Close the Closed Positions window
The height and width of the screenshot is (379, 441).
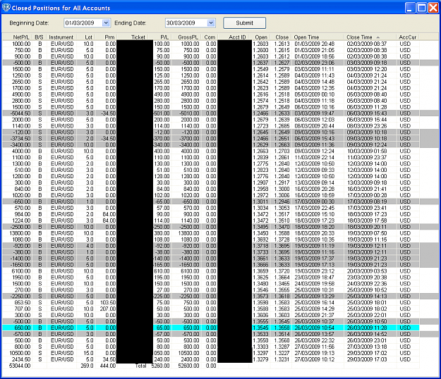point(433,8)
